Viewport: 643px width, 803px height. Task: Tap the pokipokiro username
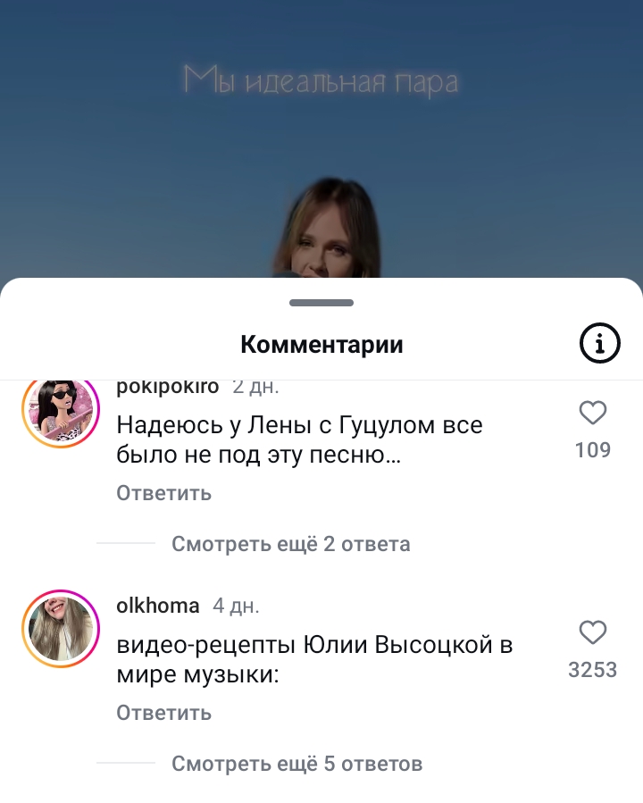(167, 387)
